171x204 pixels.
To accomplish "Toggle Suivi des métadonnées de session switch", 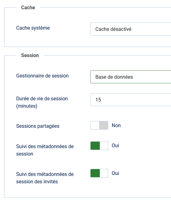I will click(99, 146).
